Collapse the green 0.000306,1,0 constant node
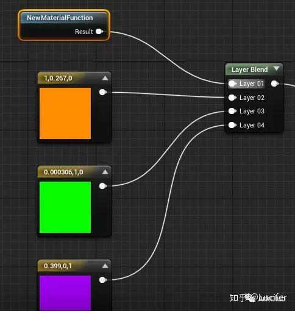Viewport: 295px width, 311px height. click(105, 172)
